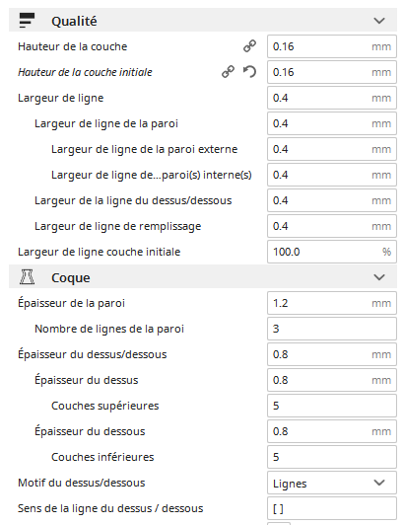This screenshot has height=525, width=403.
Task: Click the Coque section icon
Action: [x=27, y=277]
